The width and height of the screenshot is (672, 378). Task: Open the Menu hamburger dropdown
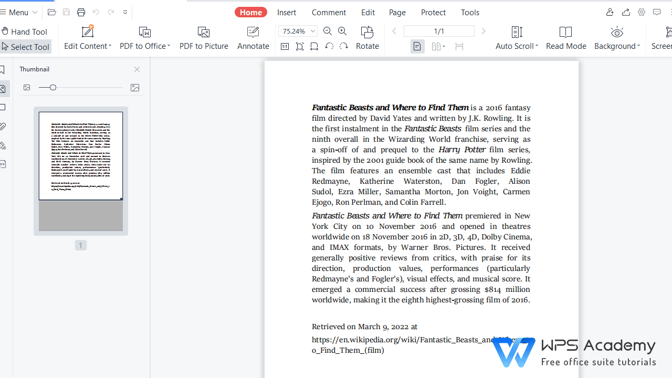(19, 12)
